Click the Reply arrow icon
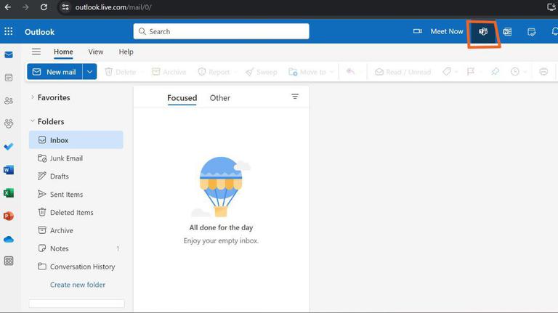 click(x=350, y=72)
